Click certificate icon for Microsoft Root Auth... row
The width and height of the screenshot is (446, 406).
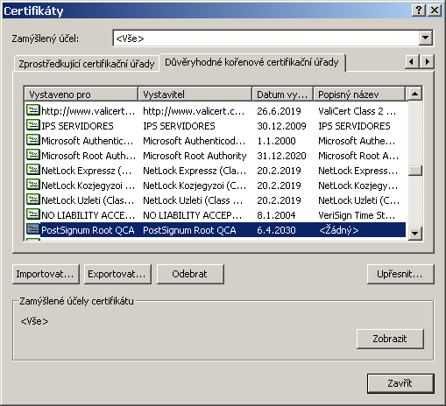(33, 155)
